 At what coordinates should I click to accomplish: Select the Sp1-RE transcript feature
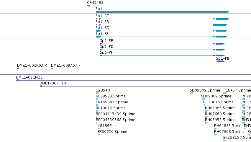[163, 19]
